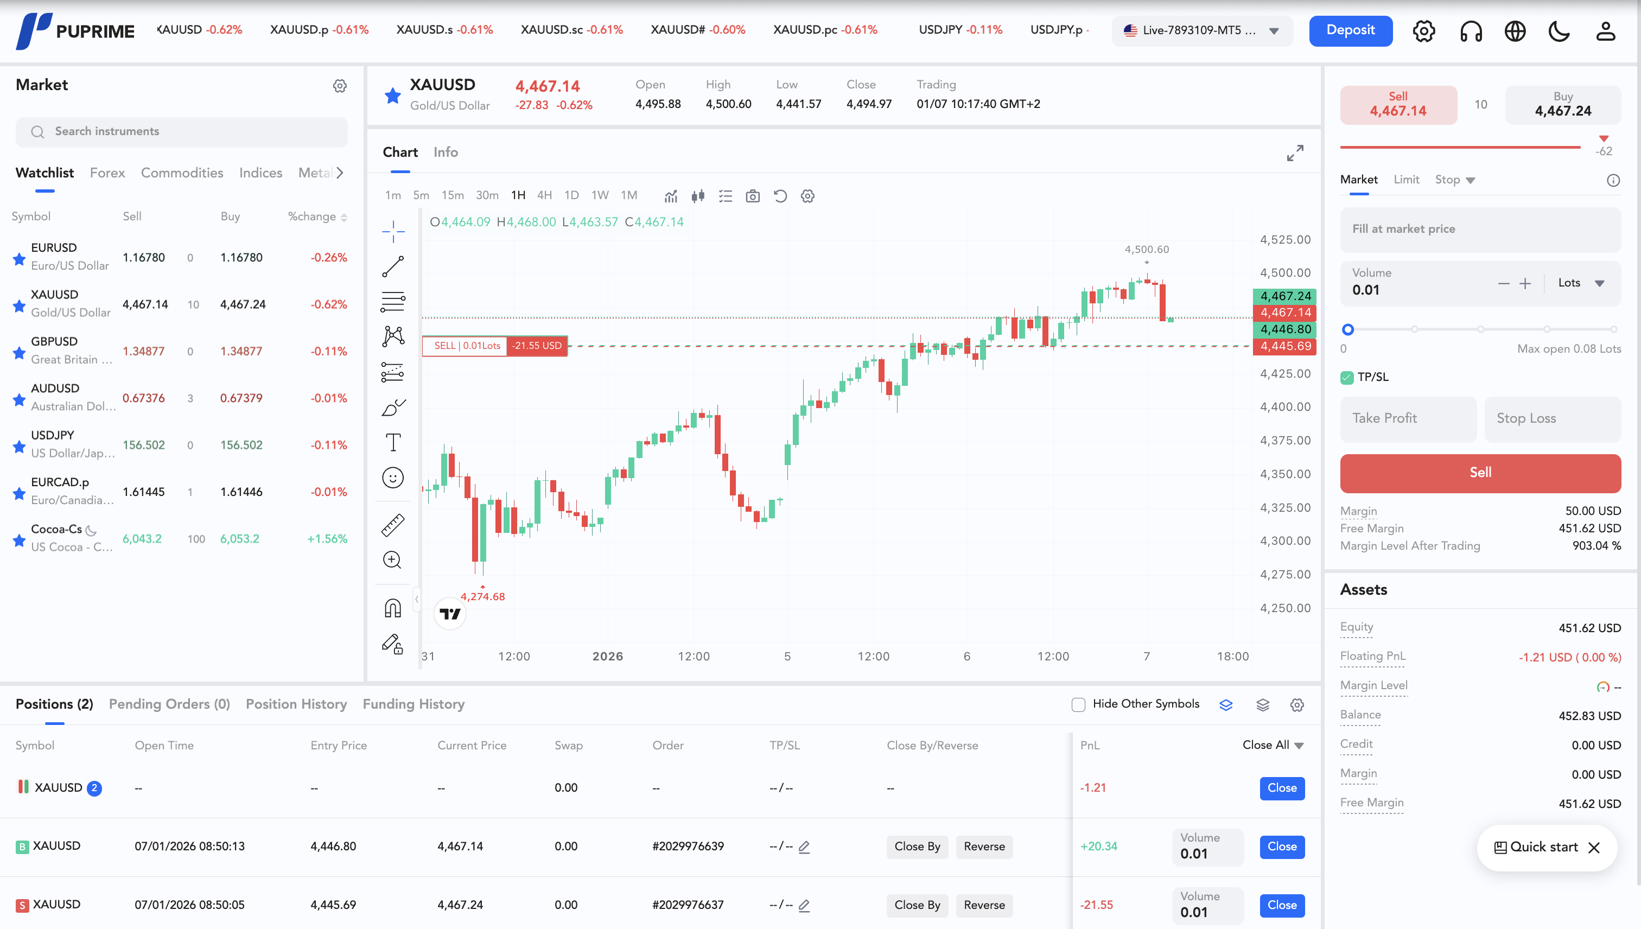Uncheck the TP/SL checkbox
This screenshot has height=929, width=1641.
click(x=1347, y=377)
